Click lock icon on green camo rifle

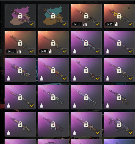click(x=53, y=97)
